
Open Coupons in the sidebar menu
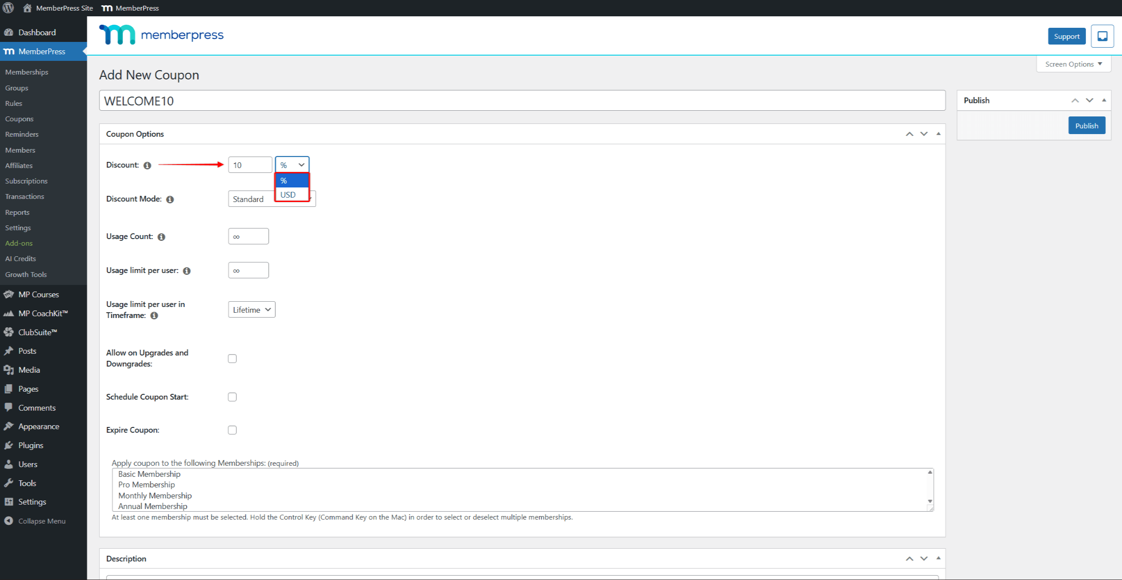pos(19,119)
